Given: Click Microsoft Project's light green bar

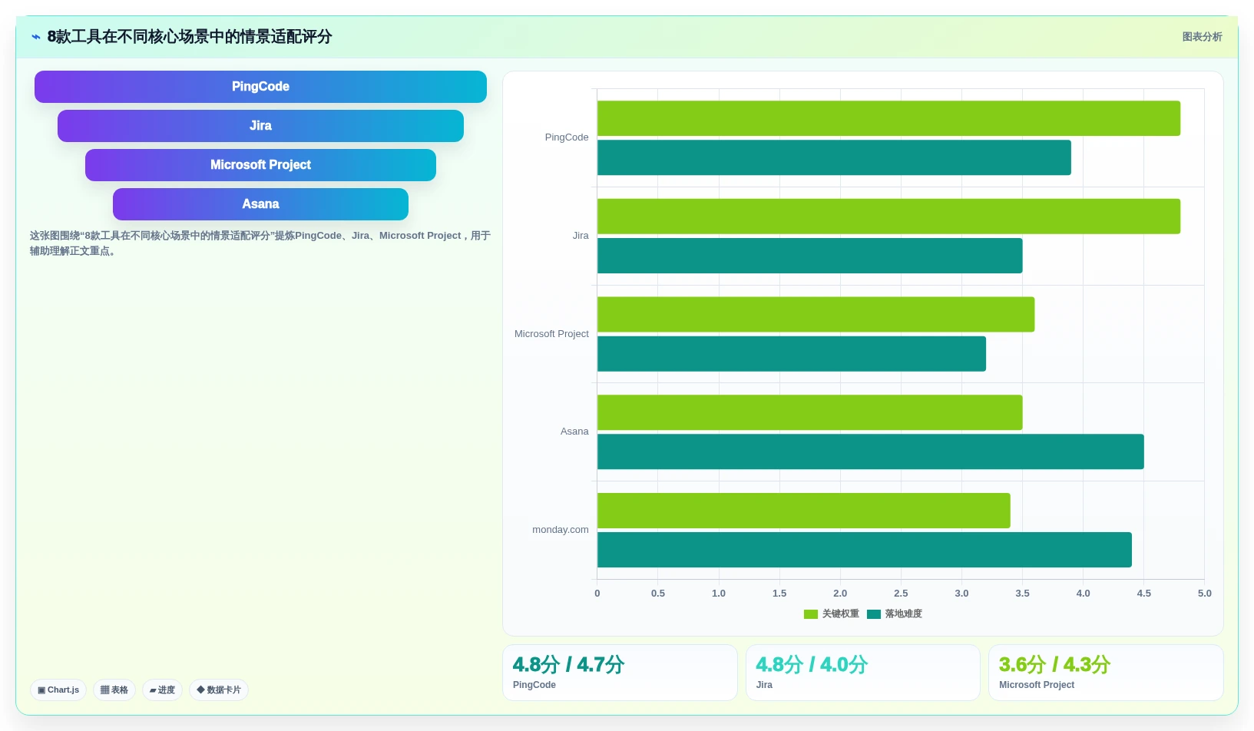Looking at the screenshot, I should 816,314.
